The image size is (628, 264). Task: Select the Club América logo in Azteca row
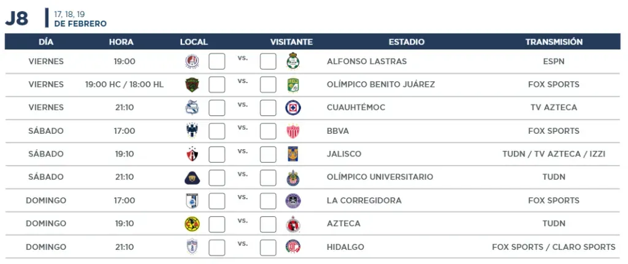click(192, 224)
